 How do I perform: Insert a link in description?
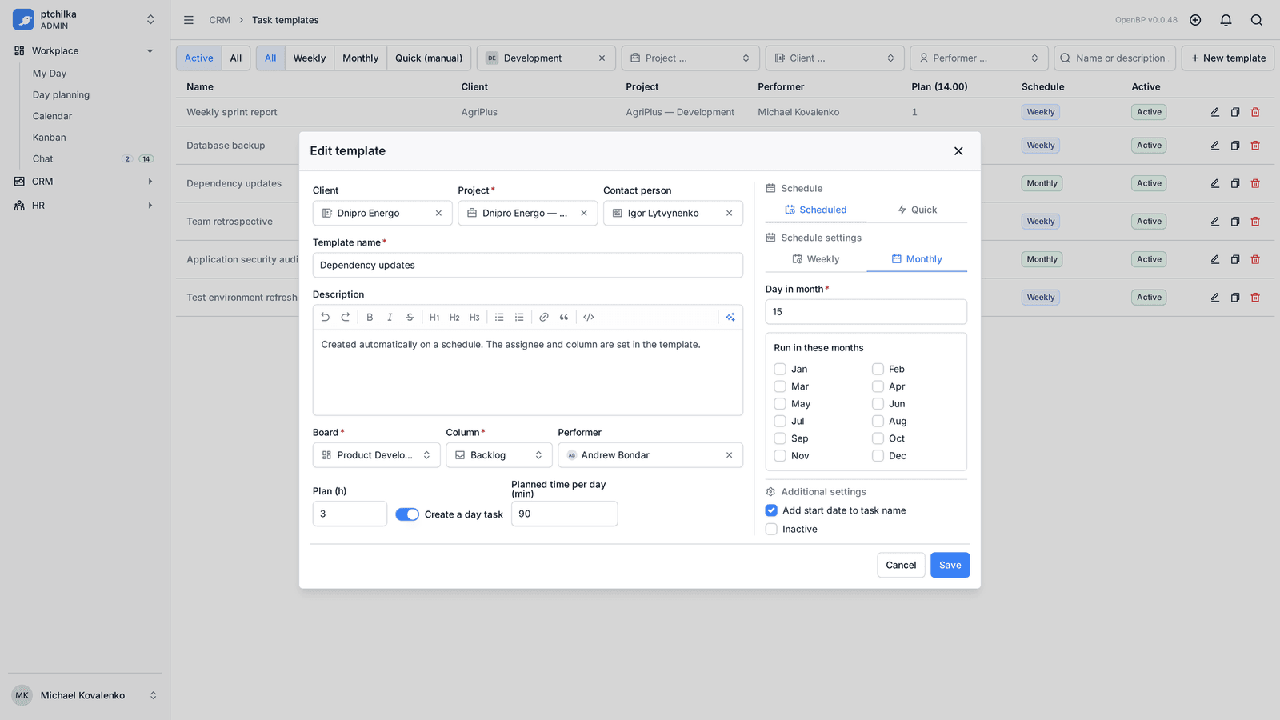(544, 317)
